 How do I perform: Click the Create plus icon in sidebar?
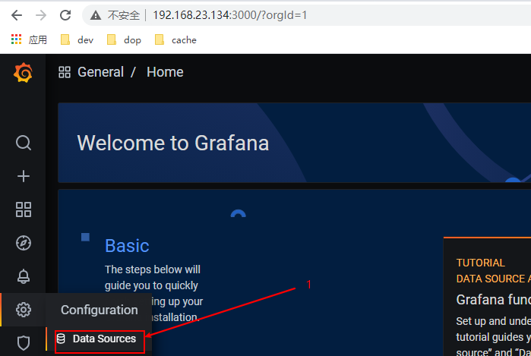click(24, 176)
